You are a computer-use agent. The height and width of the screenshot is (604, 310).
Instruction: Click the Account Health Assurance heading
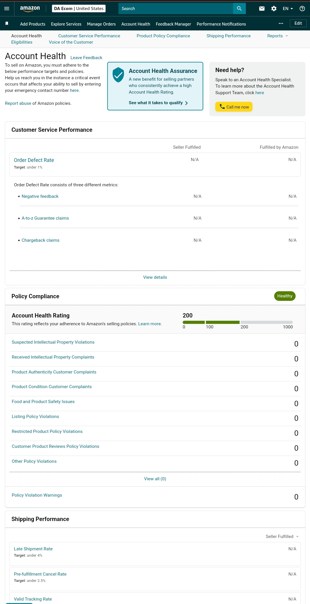tap(163, 71)
